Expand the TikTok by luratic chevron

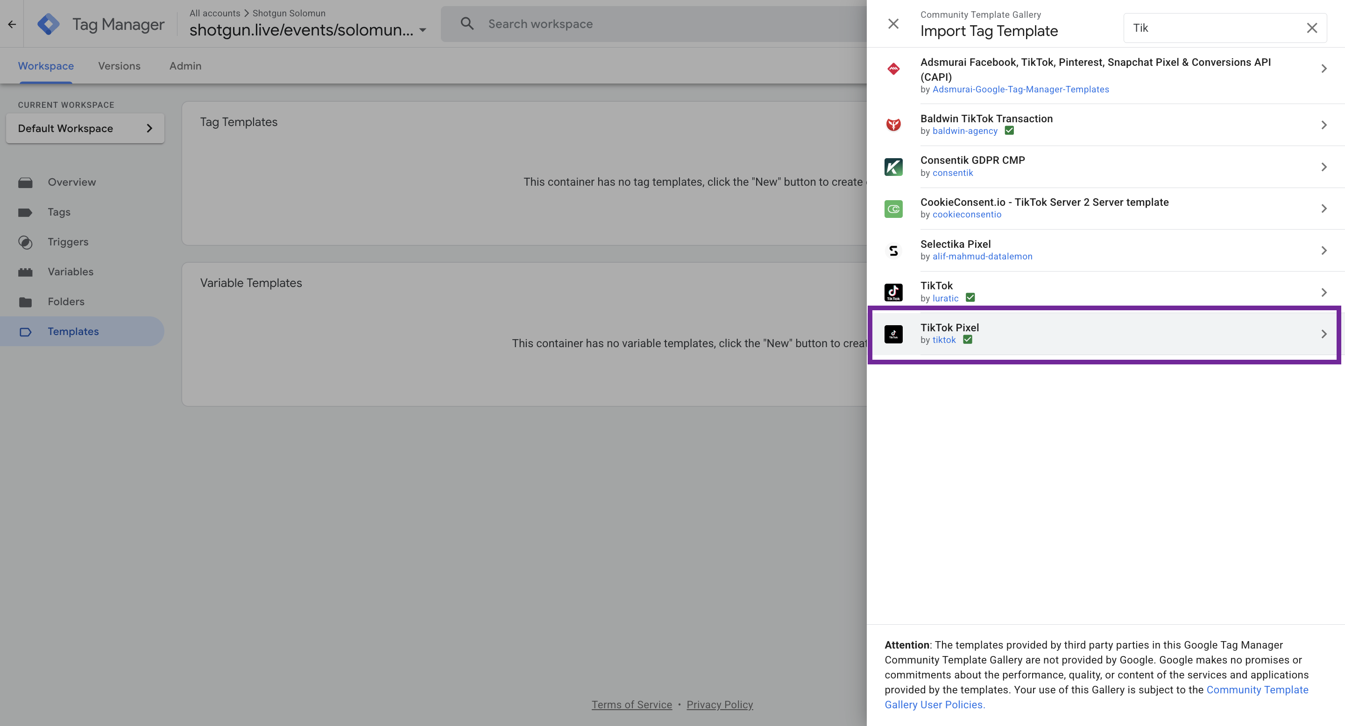click(1324, 293)
